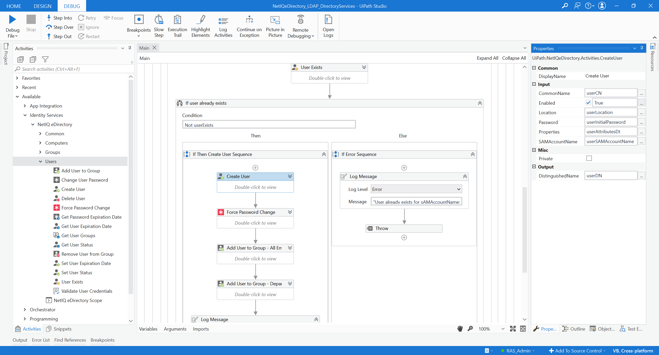Select the DEBUG ribbon tab
The width and height of the screenshot is (659, 355).
pyautogui.click(x=72, y=6)
